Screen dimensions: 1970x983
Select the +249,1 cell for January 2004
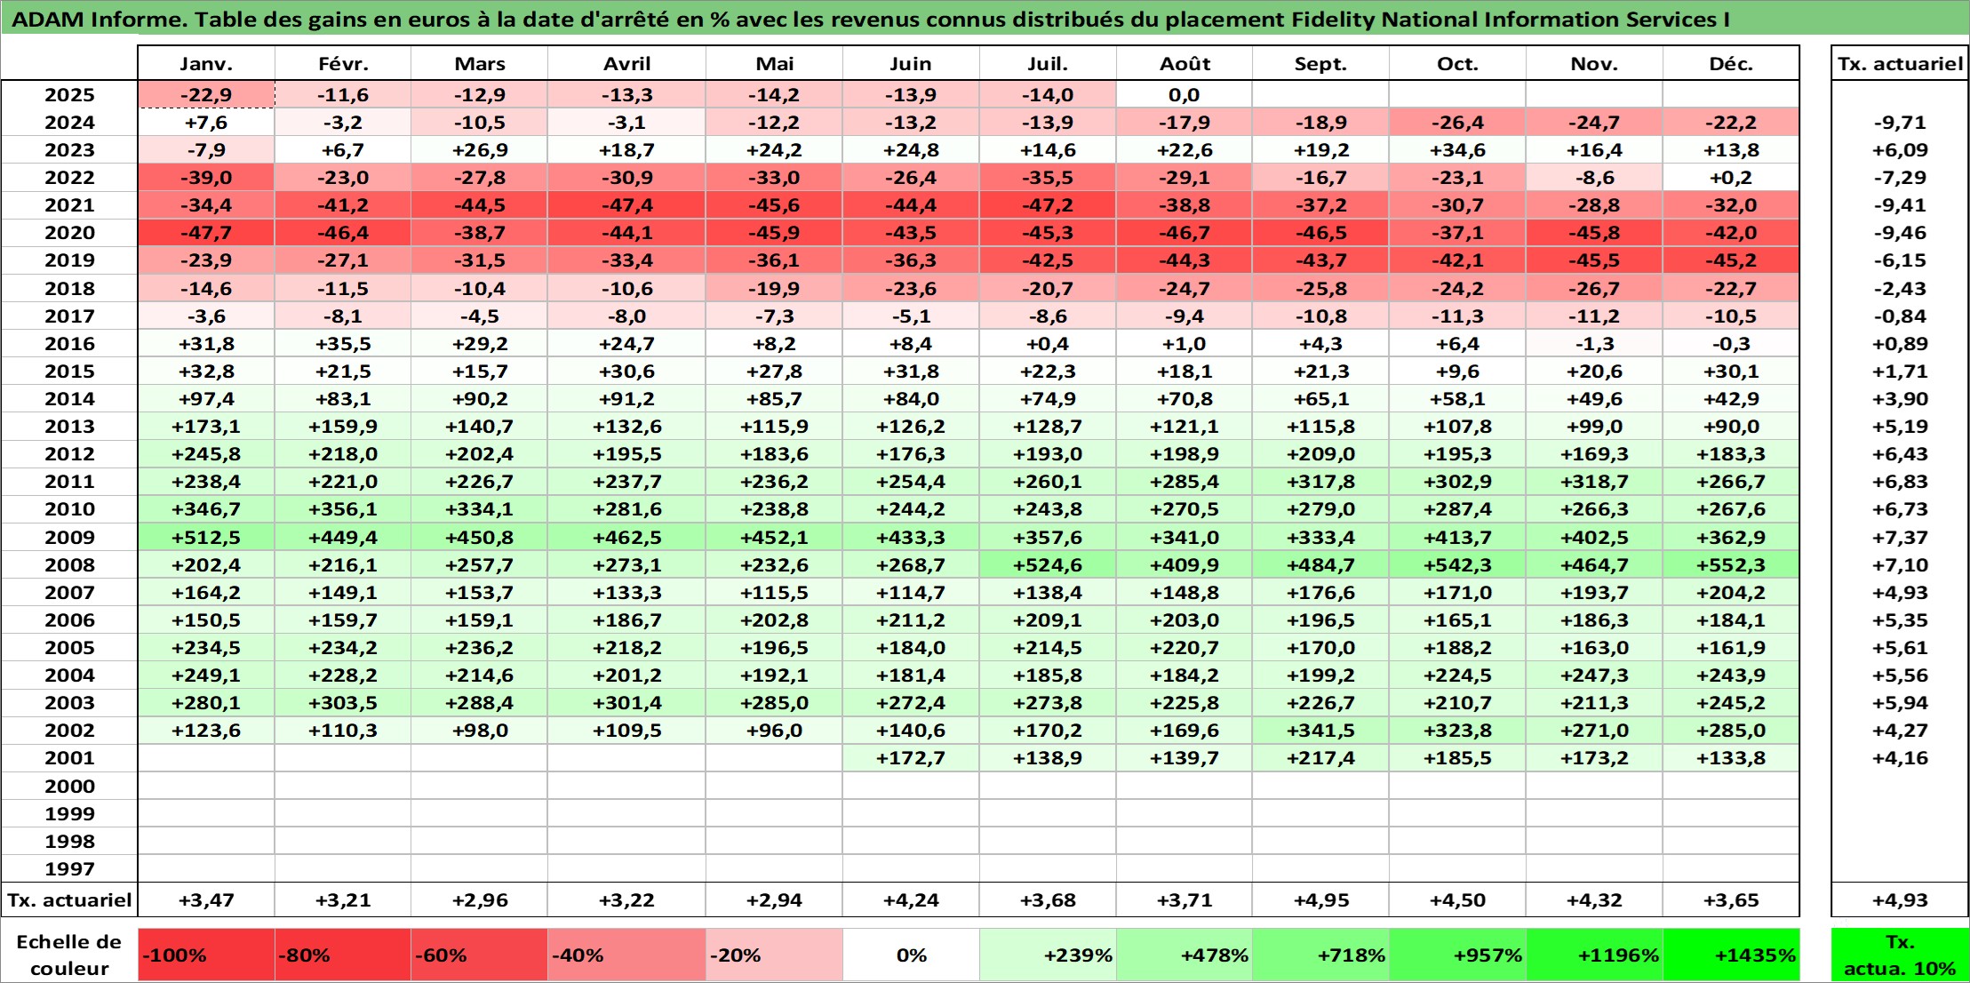click(206, 675)
